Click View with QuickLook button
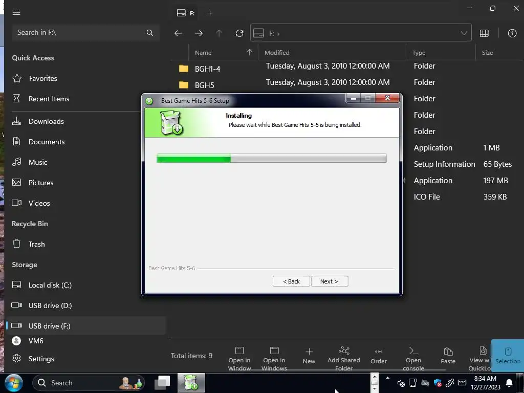 [x=480, y=359]
